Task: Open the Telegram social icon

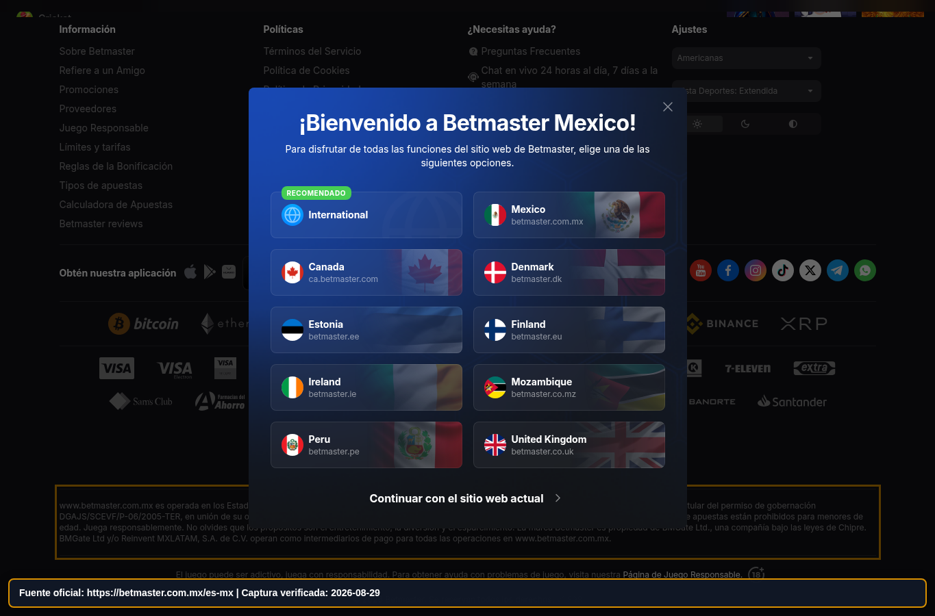Action: 838,270
